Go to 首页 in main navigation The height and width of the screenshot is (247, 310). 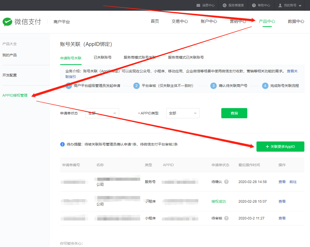click(155, 21)
